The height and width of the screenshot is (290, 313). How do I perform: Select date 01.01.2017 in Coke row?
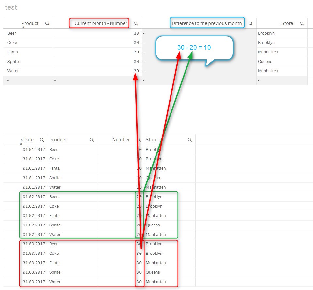point(34,159)
